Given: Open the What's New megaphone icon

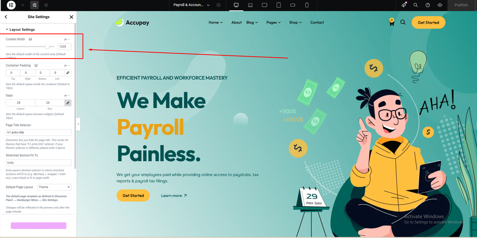Looking at the screenshot, I should coord(404,5).
